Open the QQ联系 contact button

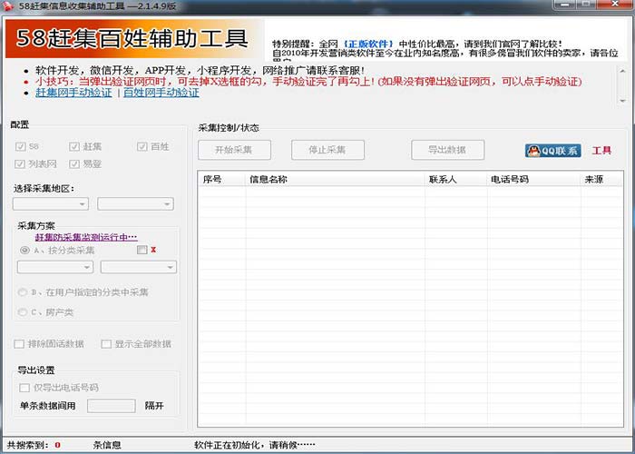552,151
